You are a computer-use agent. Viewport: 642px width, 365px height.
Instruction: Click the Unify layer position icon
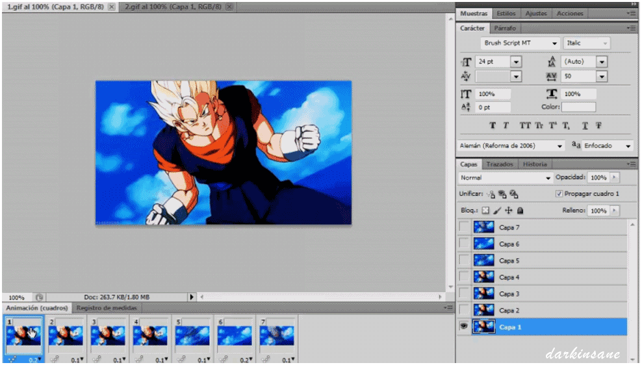(x=491, y=194)
